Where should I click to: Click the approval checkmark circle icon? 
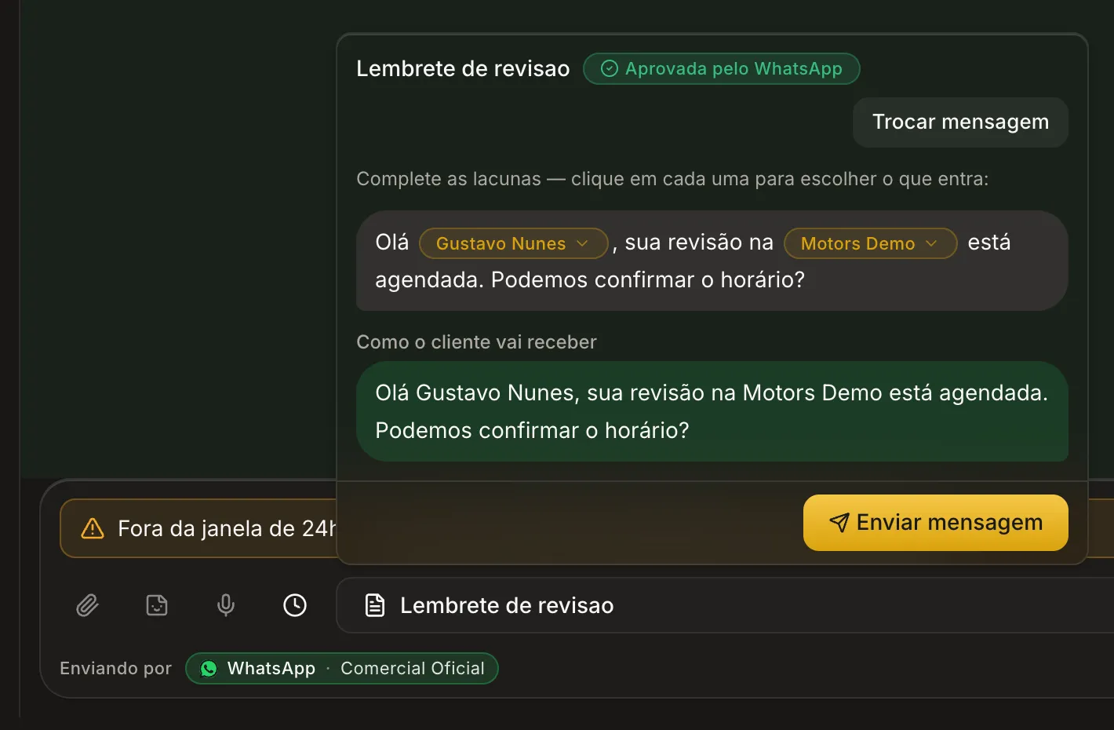pos(610,69)
